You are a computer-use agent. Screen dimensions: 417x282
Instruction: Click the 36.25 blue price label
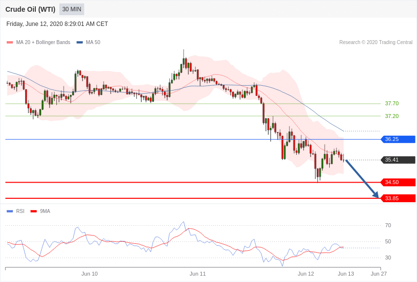(x=398, y=140)
